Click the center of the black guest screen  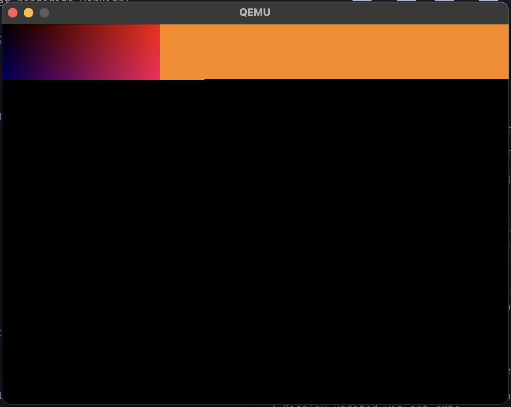tap(255, 243)
